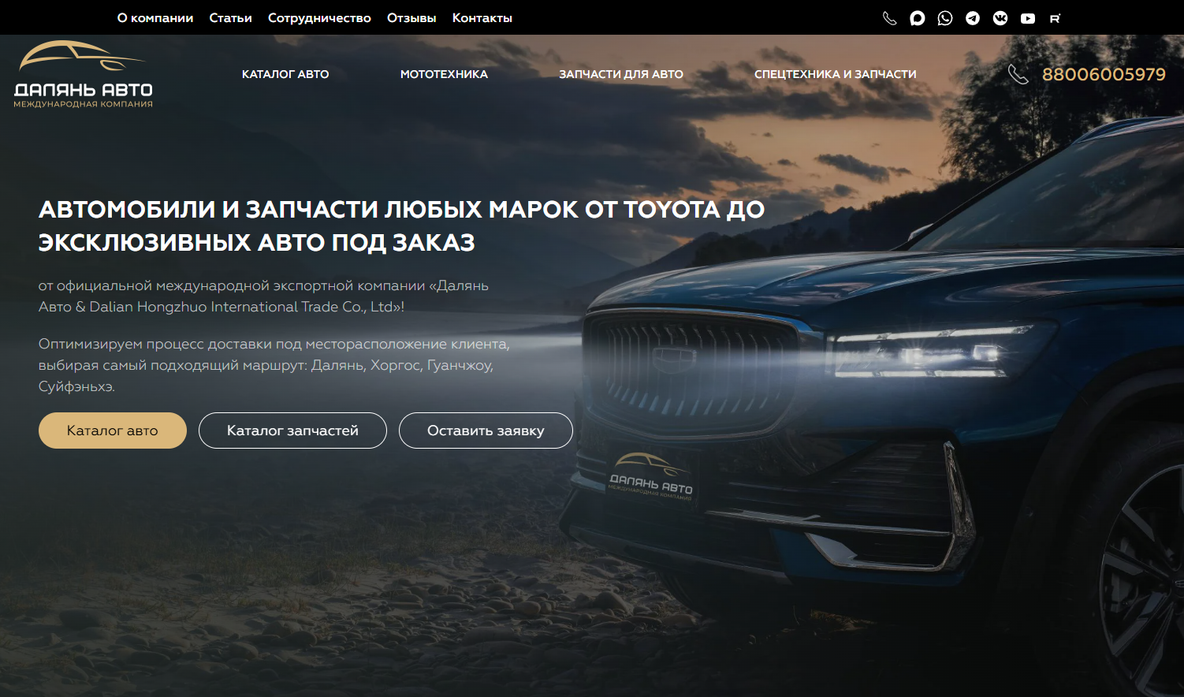The image size is (1184, 697).
Task: Go to the Статьи section
Action: pos(230,18)
